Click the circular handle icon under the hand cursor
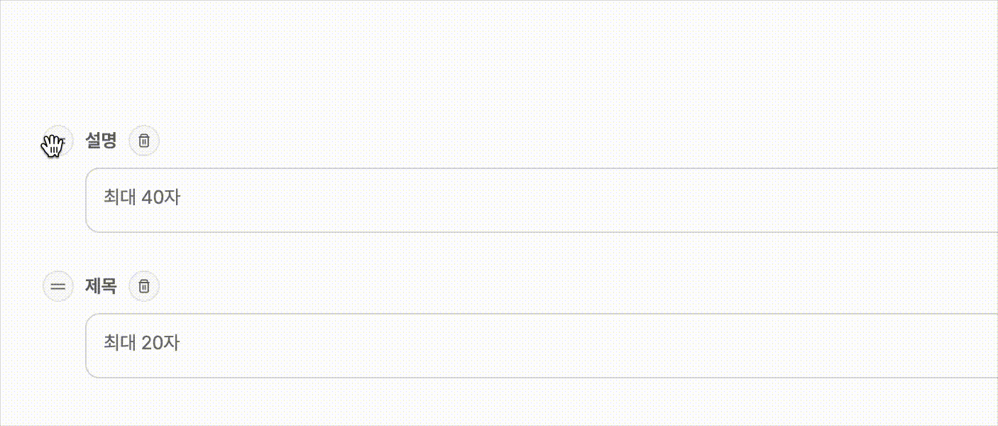 [x=58, y=141]
